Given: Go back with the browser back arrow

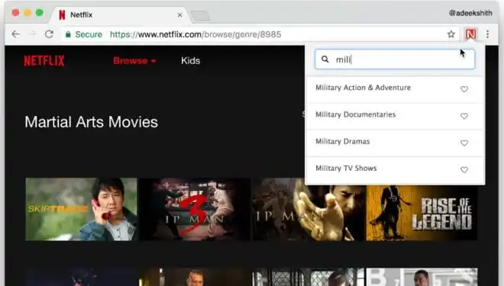Looking at the screenshot, I should (15, 34).
